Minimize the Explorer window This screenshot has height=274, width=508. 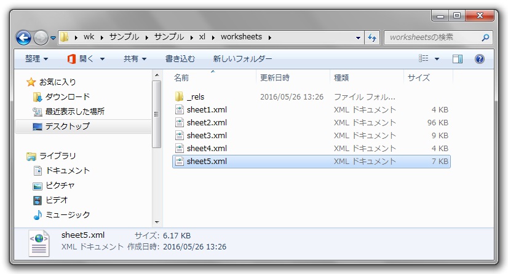[440, 15]
